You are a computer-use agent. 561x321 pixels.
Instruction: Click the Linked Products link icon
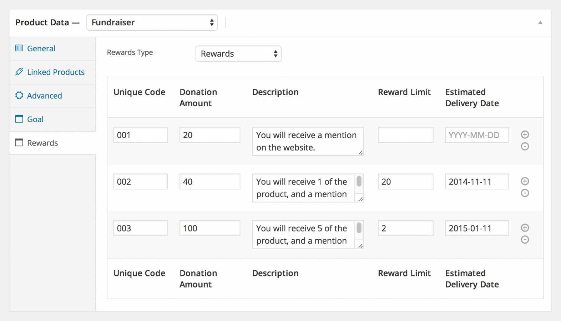[x=19, y=72]
